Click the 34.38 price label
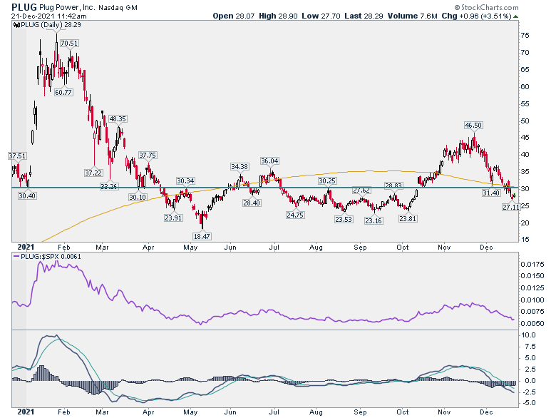Image resolution: width=556 pixels, height=418 pixels. pos(240,166)
